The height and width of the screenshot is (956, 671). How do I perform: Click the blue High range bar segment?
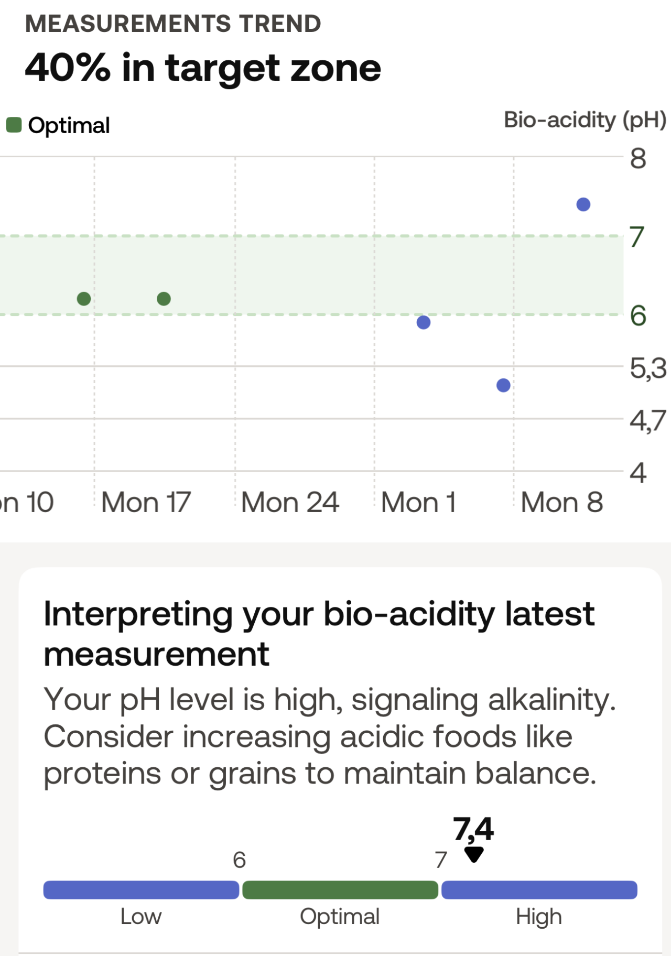click(x=539, y=890)
